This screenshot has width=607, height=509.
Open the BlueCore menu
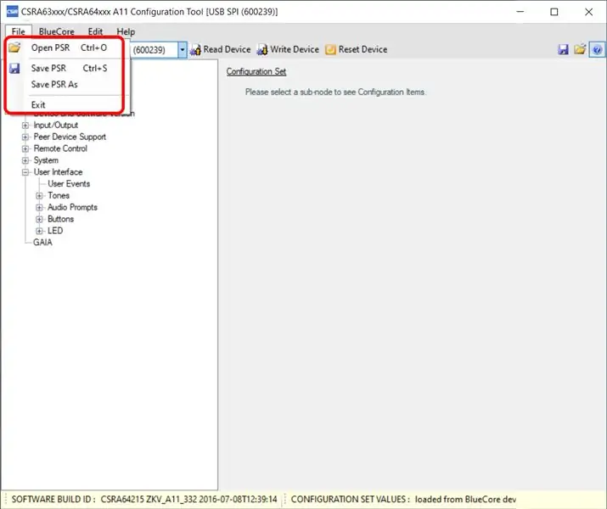tap(57, 31)
